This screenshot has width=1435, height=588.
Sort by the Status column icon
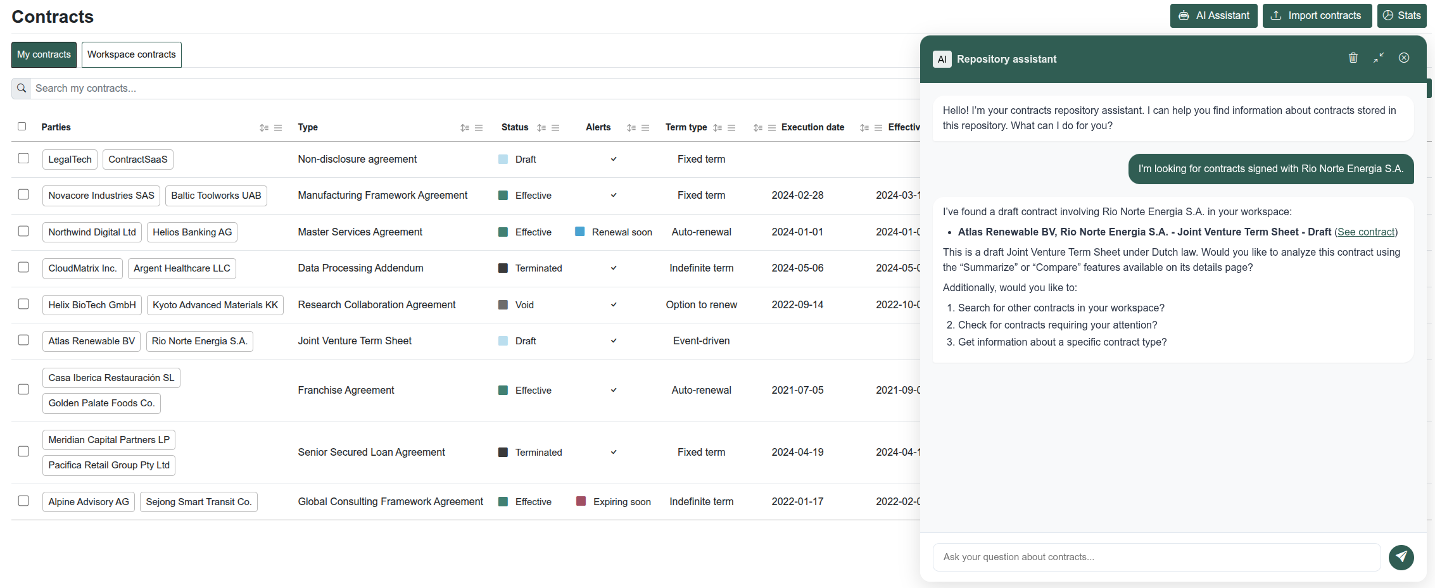541,128
